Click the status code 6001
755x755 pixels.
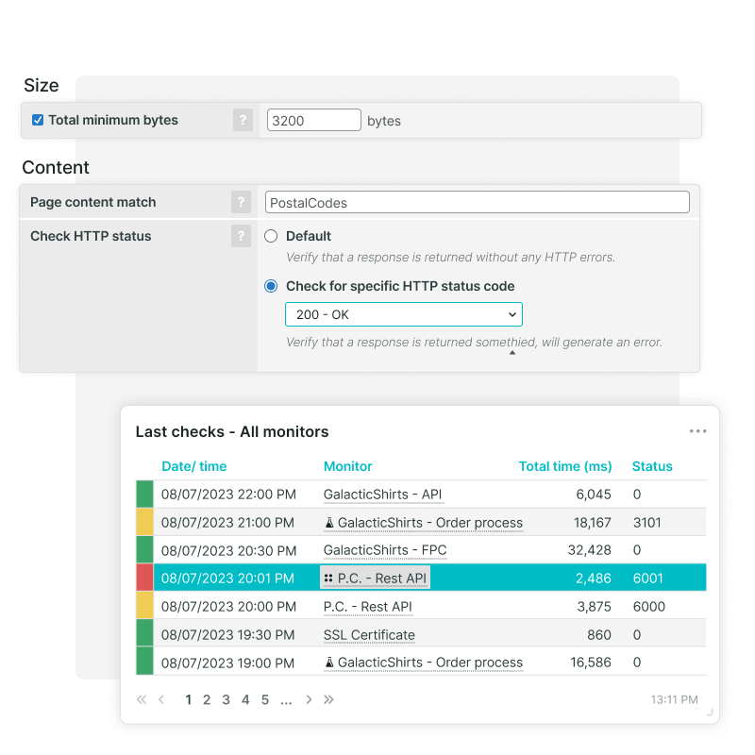pyautogui.click(x=648, y=579)
